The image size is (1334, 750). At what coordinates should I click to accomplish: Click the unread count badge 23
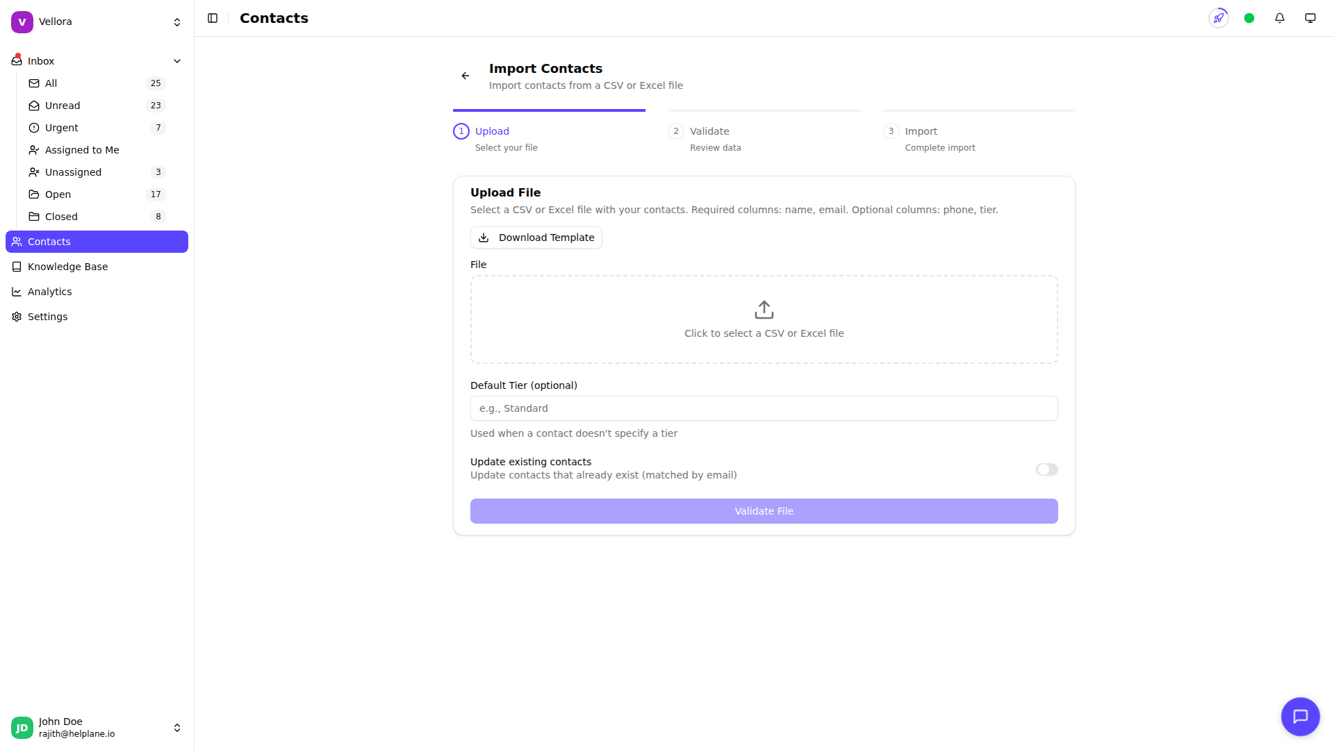[156, 106]
